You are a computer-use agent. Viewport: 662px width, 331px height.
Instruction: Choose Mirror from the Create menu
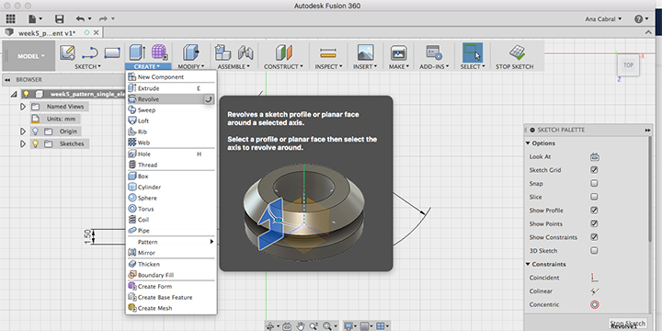point(171,253)
